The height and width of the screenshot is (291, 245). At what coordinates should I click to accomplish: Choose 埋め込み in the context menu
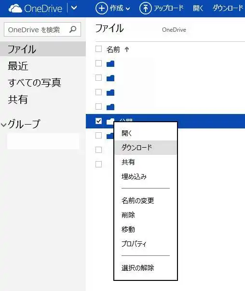point(146,177)
